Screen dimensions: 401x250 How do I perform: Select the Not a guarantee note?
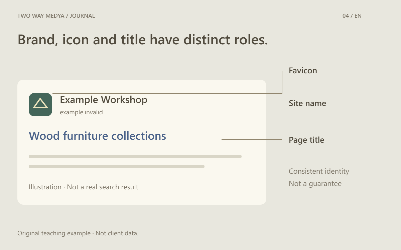(315, 184)
